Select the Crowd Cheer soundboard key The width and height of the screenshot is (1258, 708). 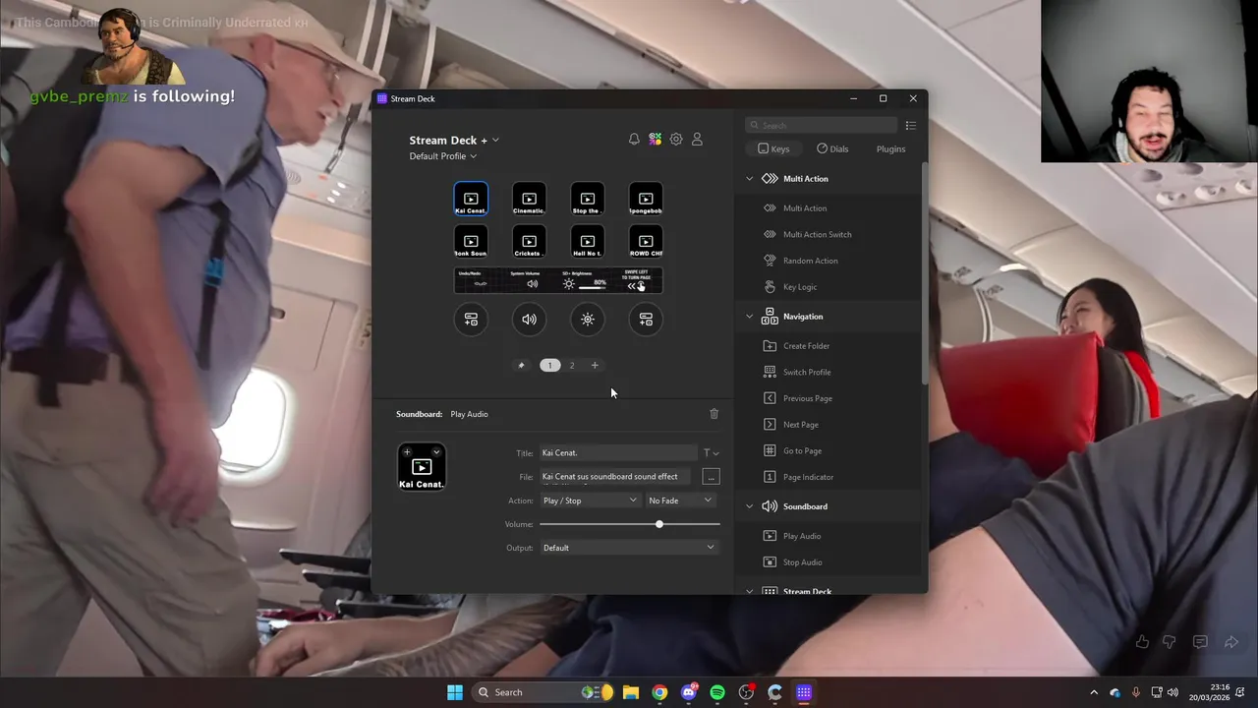coord(646,241)
